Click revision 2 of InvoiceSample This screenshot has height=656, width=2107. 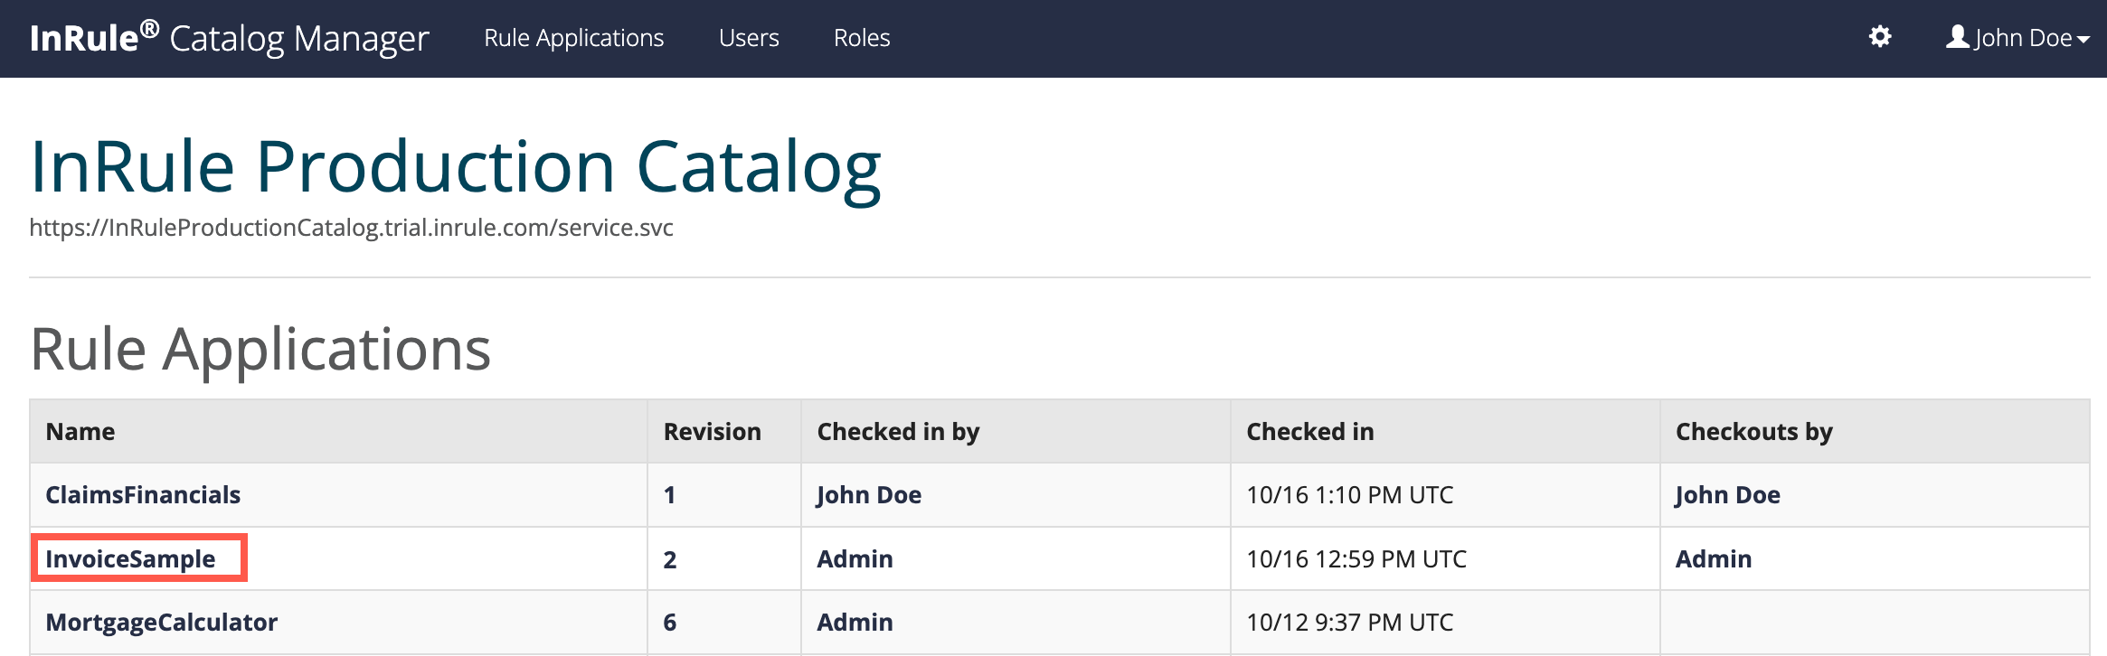669,559
